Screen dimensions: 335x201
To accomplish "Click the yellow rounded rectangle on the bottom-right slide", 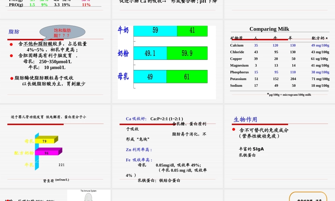I will [308, 197].
